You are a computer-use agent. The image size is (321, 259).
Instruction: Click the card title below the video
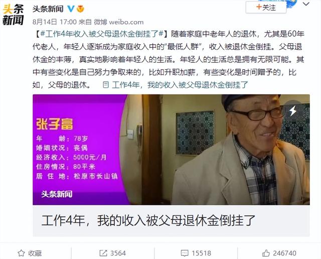click(x=148, y=221)
